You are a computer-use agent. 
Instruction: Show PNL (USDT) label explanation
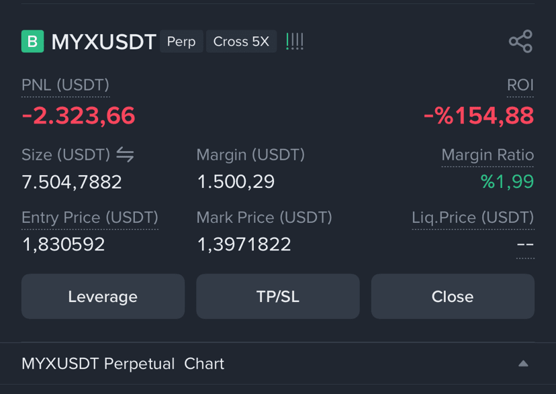[x=66, y=85]
